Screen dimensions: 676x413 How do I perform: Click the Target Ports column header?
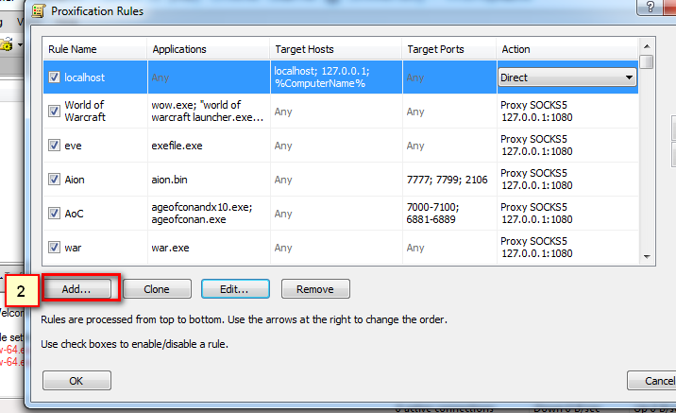(x=448, y=49)
